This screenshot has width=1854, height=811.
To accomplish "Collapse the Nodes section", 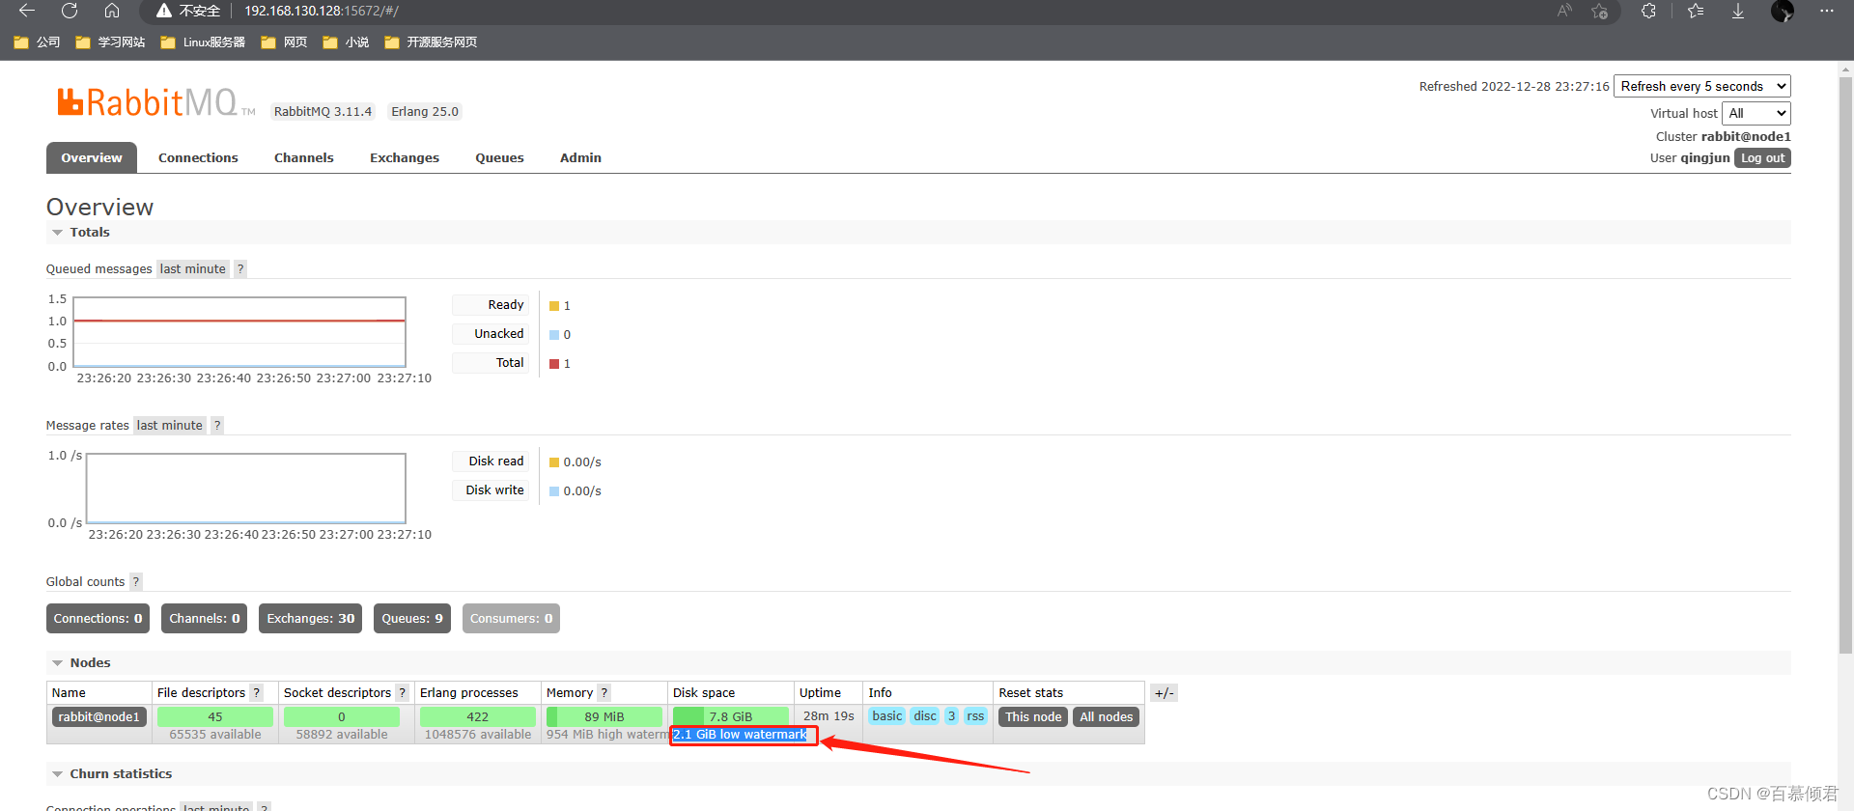I will pyautogui.click(x=80, y=663).
